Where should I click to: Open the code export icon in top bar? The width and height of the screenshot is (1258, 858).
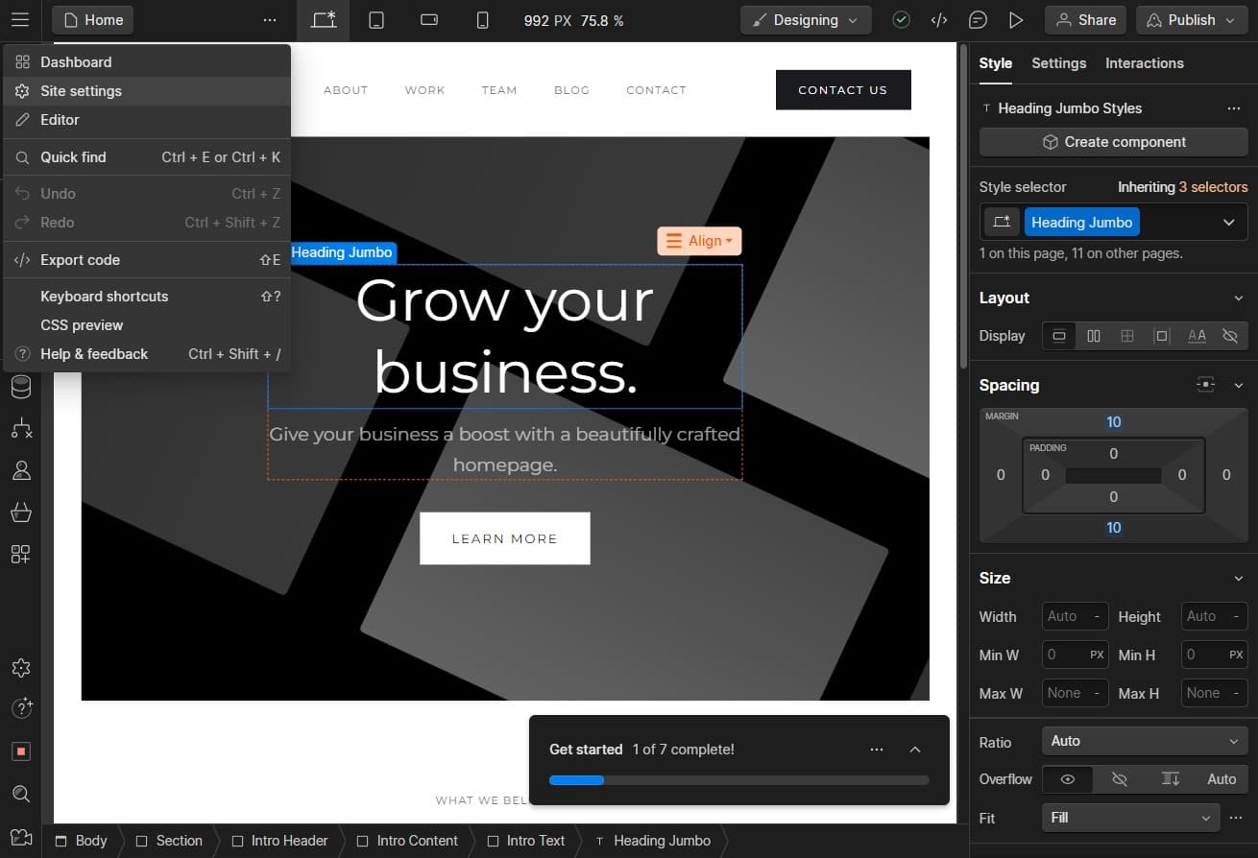[939, 20]
